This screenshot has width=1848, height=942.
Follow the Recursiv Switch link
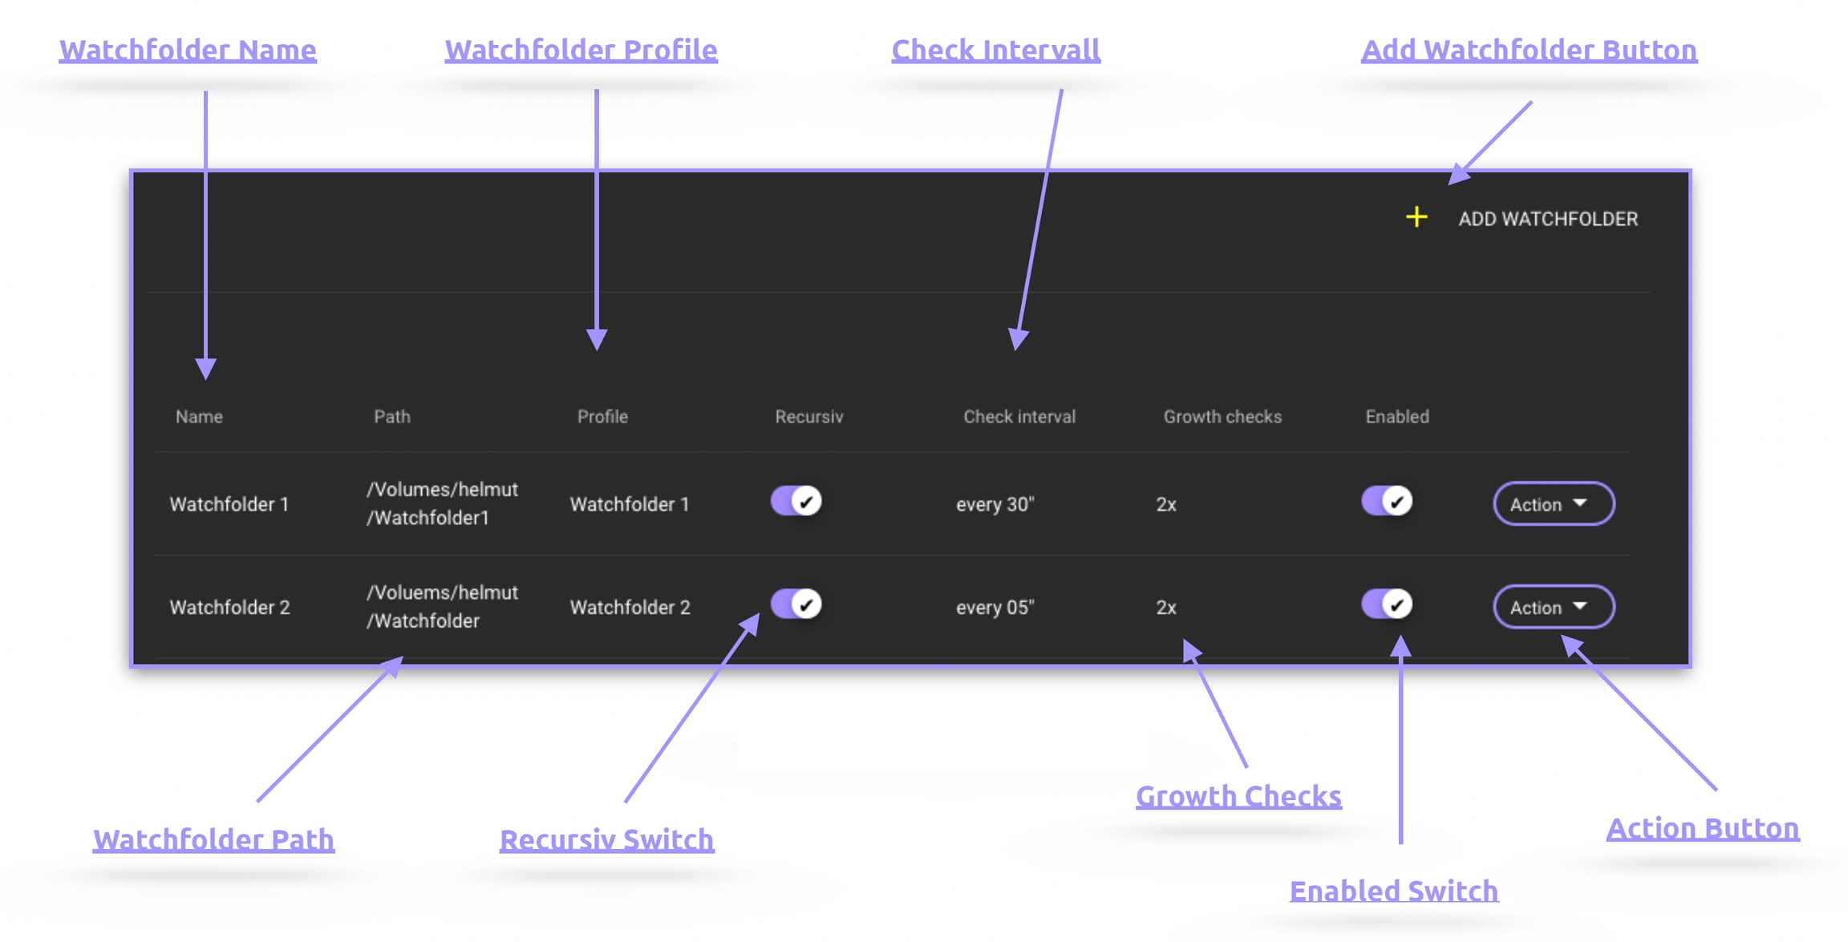pyautogui.click(x=606, y=839)
